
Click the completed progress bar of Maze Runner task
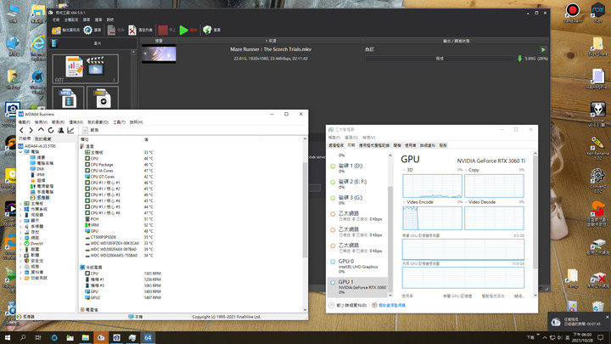pos(440,59)
